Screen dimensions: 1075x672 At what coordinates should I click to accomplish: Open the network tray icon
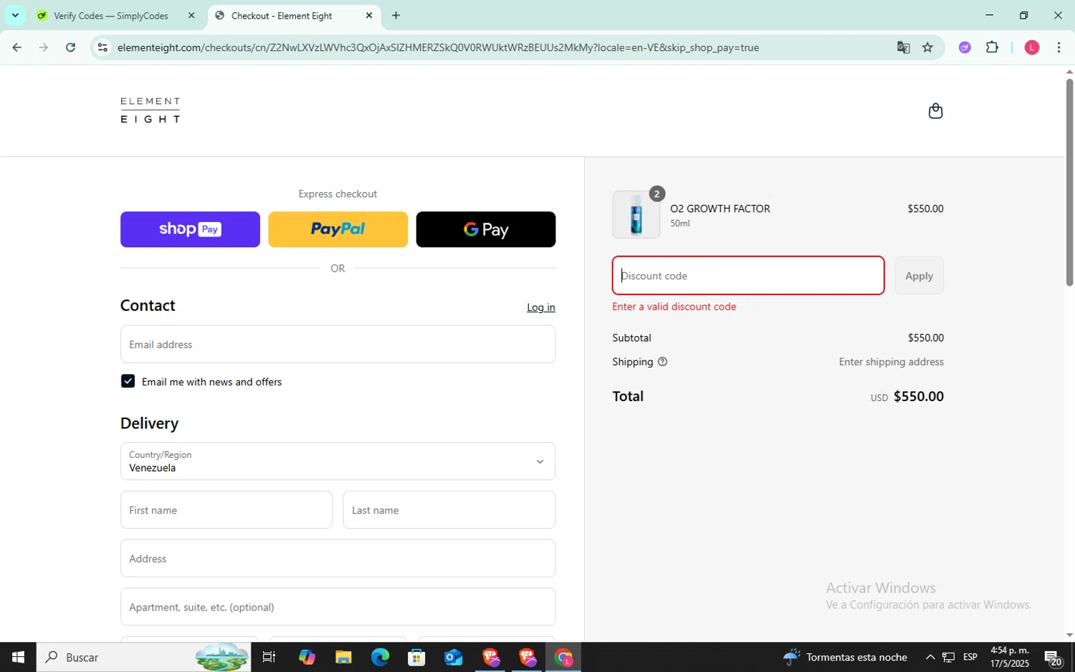948,657
